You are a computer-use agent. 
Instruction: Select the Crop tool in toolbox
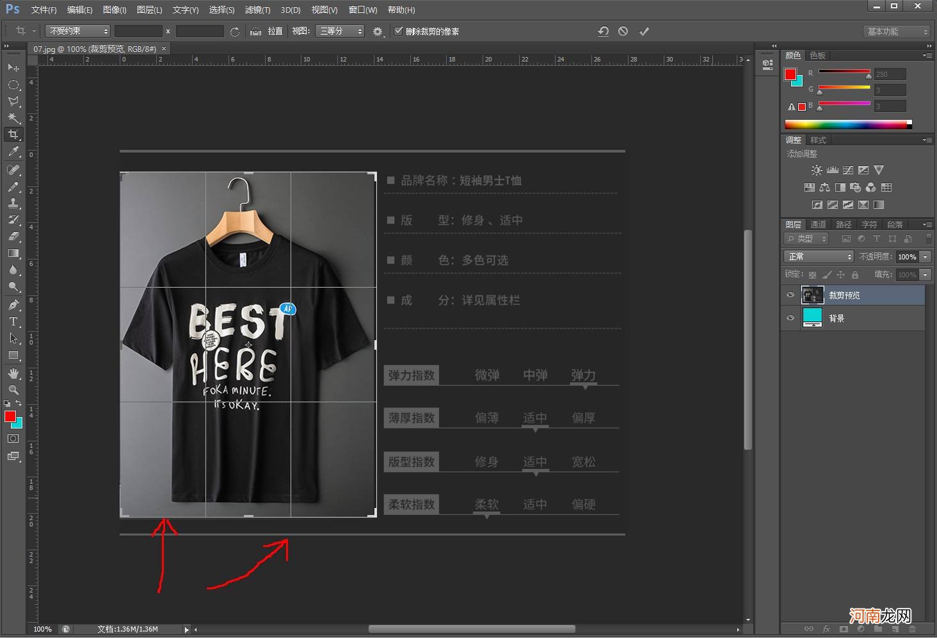tap(13, 135)
